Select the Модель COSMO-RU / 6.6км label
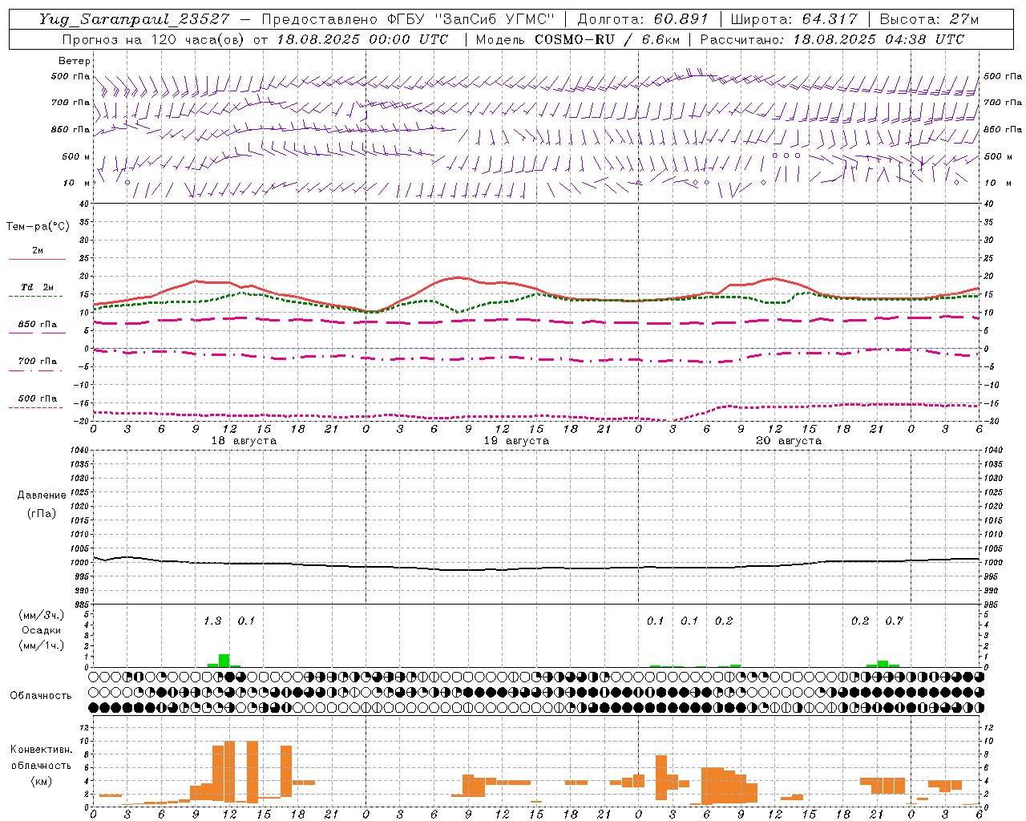 point(578,39)
